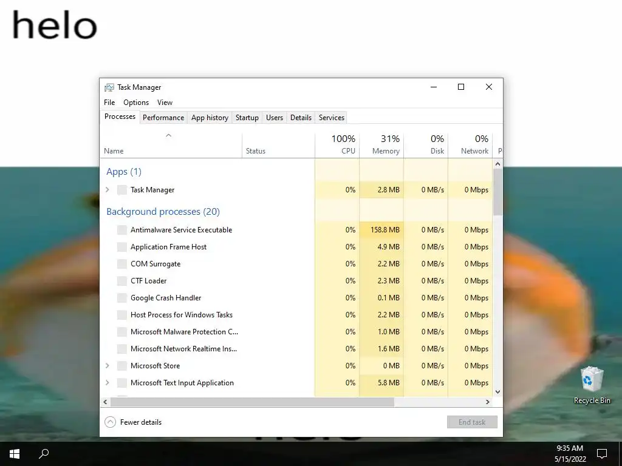
Task: Sort by the Name column header
Action: tap(171, 146)
